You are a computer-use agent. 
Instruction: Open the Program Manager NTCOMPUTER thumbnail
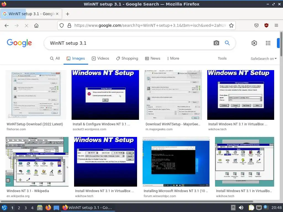pyautogui.click(x=245, y=162)
